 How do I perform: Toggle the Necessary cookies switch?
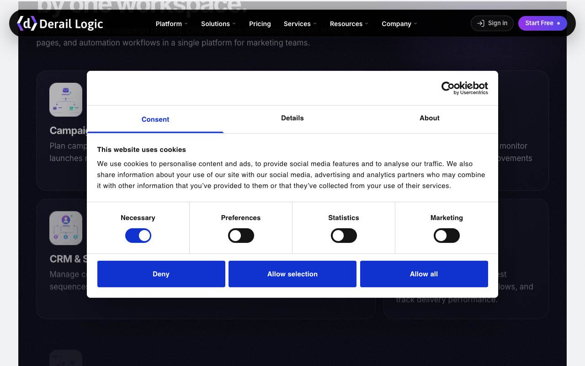tap(138, 236)
